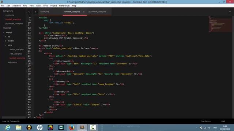The width and height of the screenshot is (234, 131).
Task: Select p_tambah_user.php under Open Files
Action: point(14,24)
